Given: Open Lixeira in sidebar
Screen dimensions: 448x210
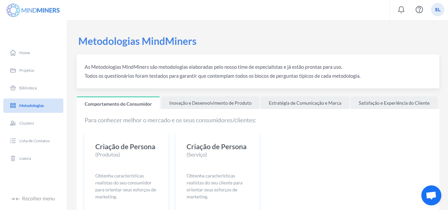Looking at the screenshot, I should (33, 158).
